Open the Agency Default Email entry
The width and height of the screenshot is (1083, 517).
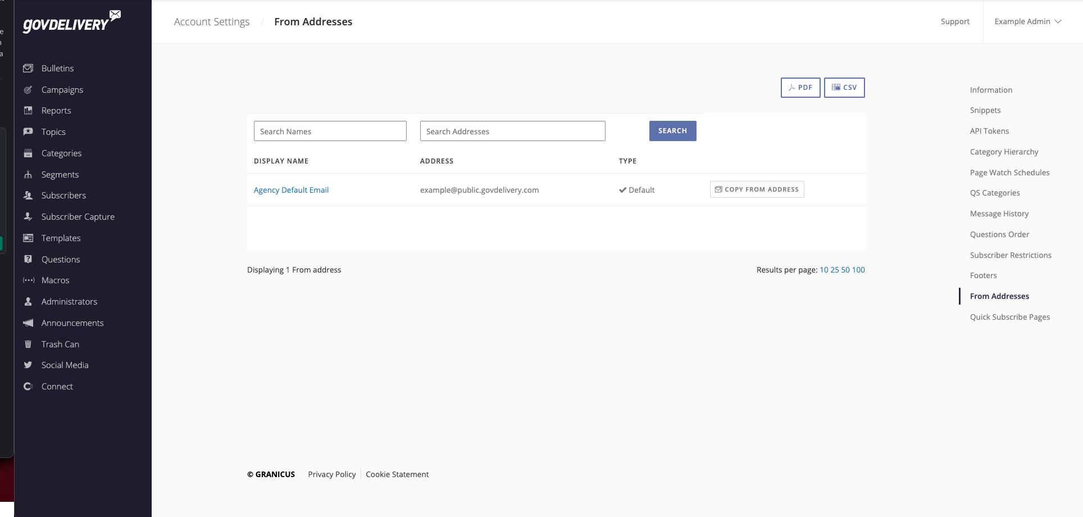coord(291,190)
